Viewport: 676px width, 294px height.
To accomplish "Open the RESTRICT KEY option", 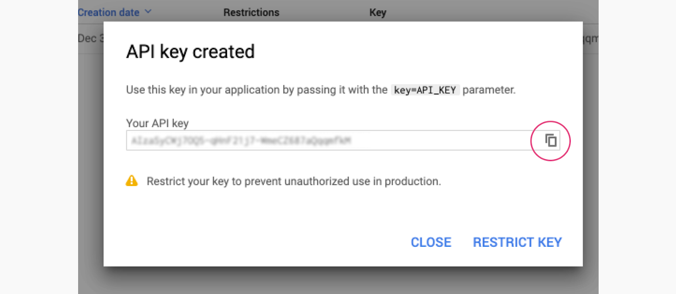I will pos(517,242).
